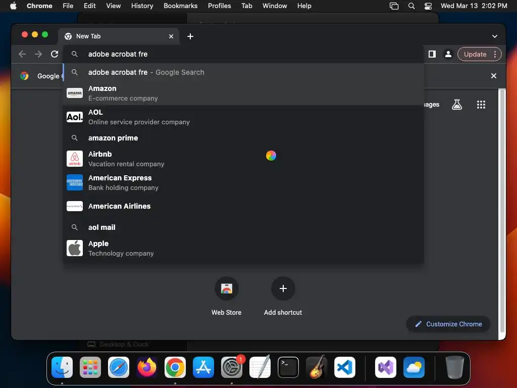Open Chrome from the dock
The height and width of the screenshot is (388, 517).
[175, 367]
